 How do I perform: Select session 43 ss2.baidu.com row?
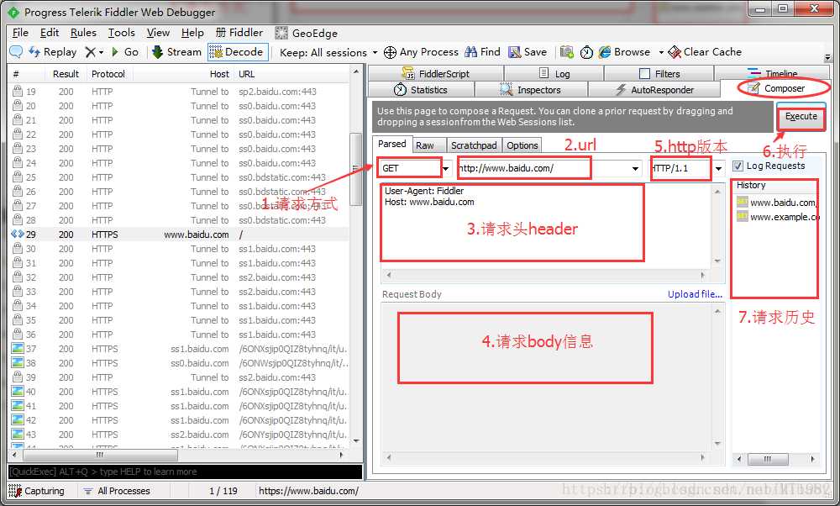click(x=179, y=435)
